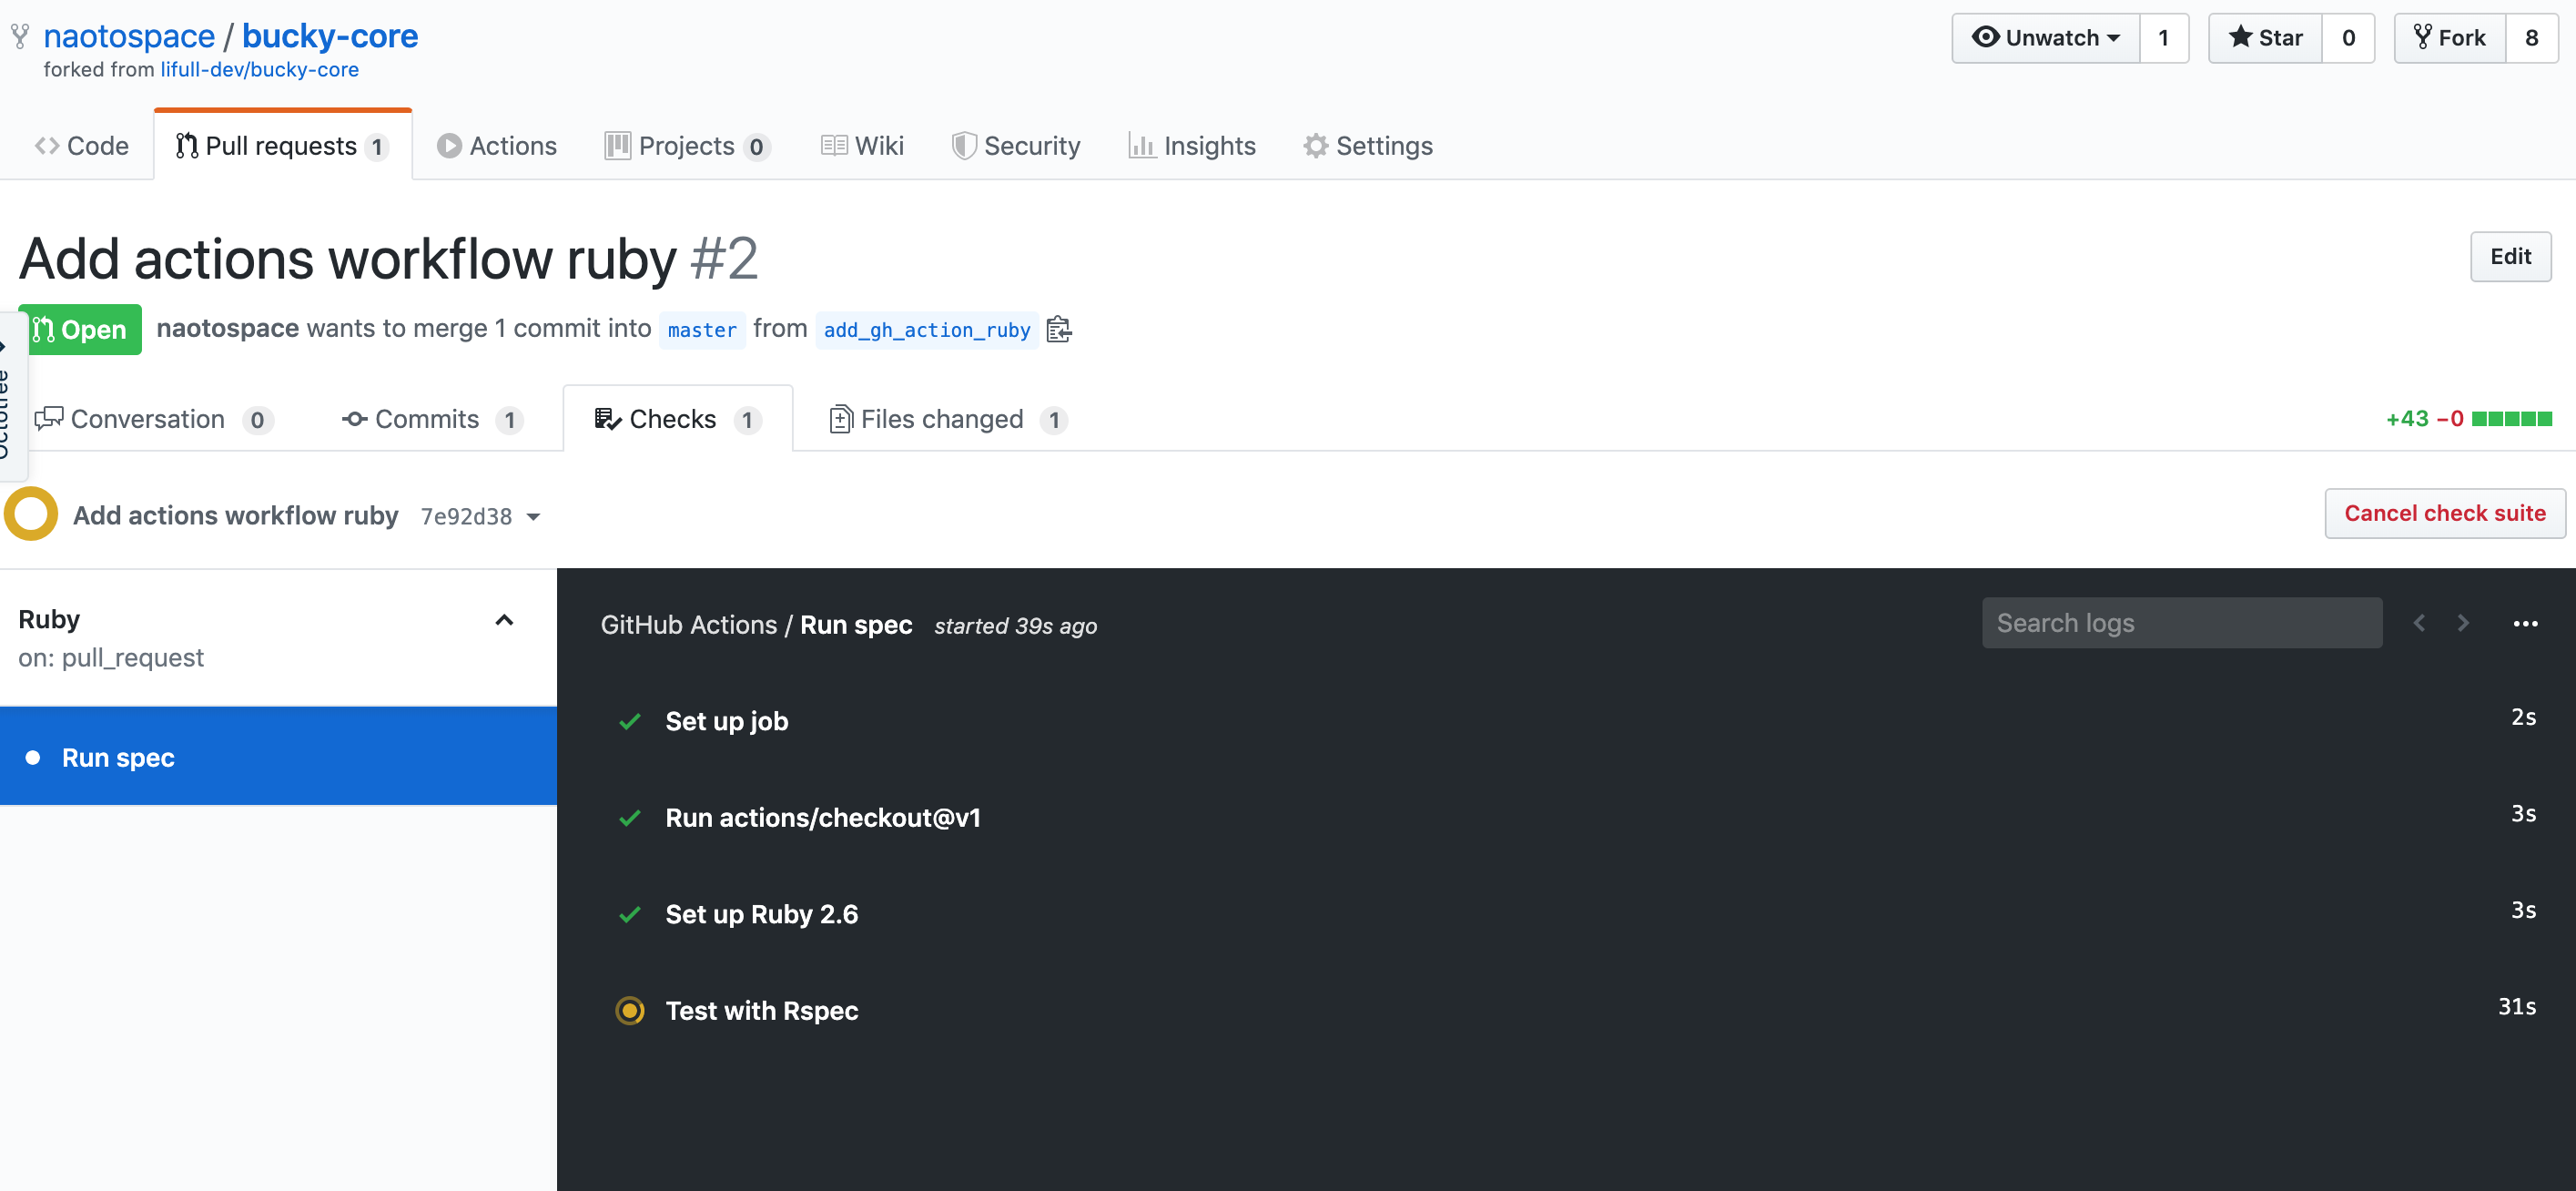
Task: Click the +43 −0 diff stats
Action: (2424, 419)
